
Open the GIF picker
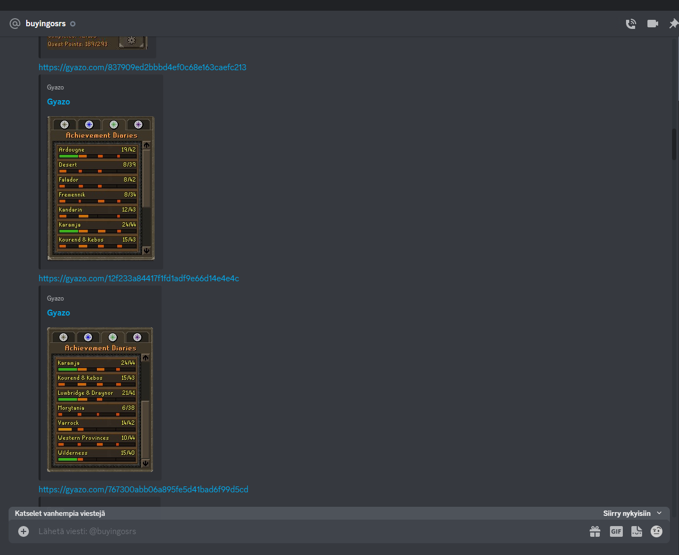616,531
